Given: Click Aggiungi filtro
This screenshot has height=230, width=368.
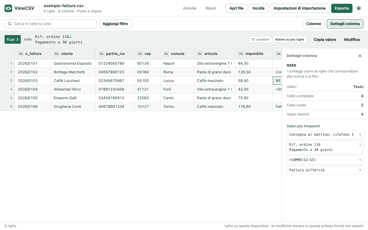Looking at the screenshot, I should 115,24.
